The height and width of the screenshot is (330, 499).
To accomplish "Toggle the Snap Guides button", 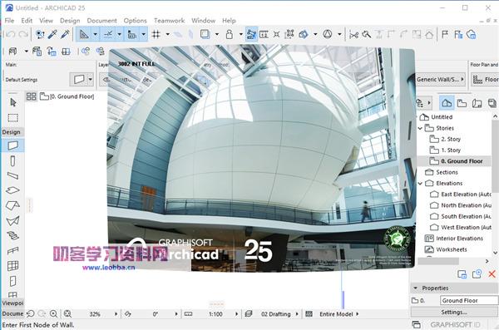I will coord(108,34).
